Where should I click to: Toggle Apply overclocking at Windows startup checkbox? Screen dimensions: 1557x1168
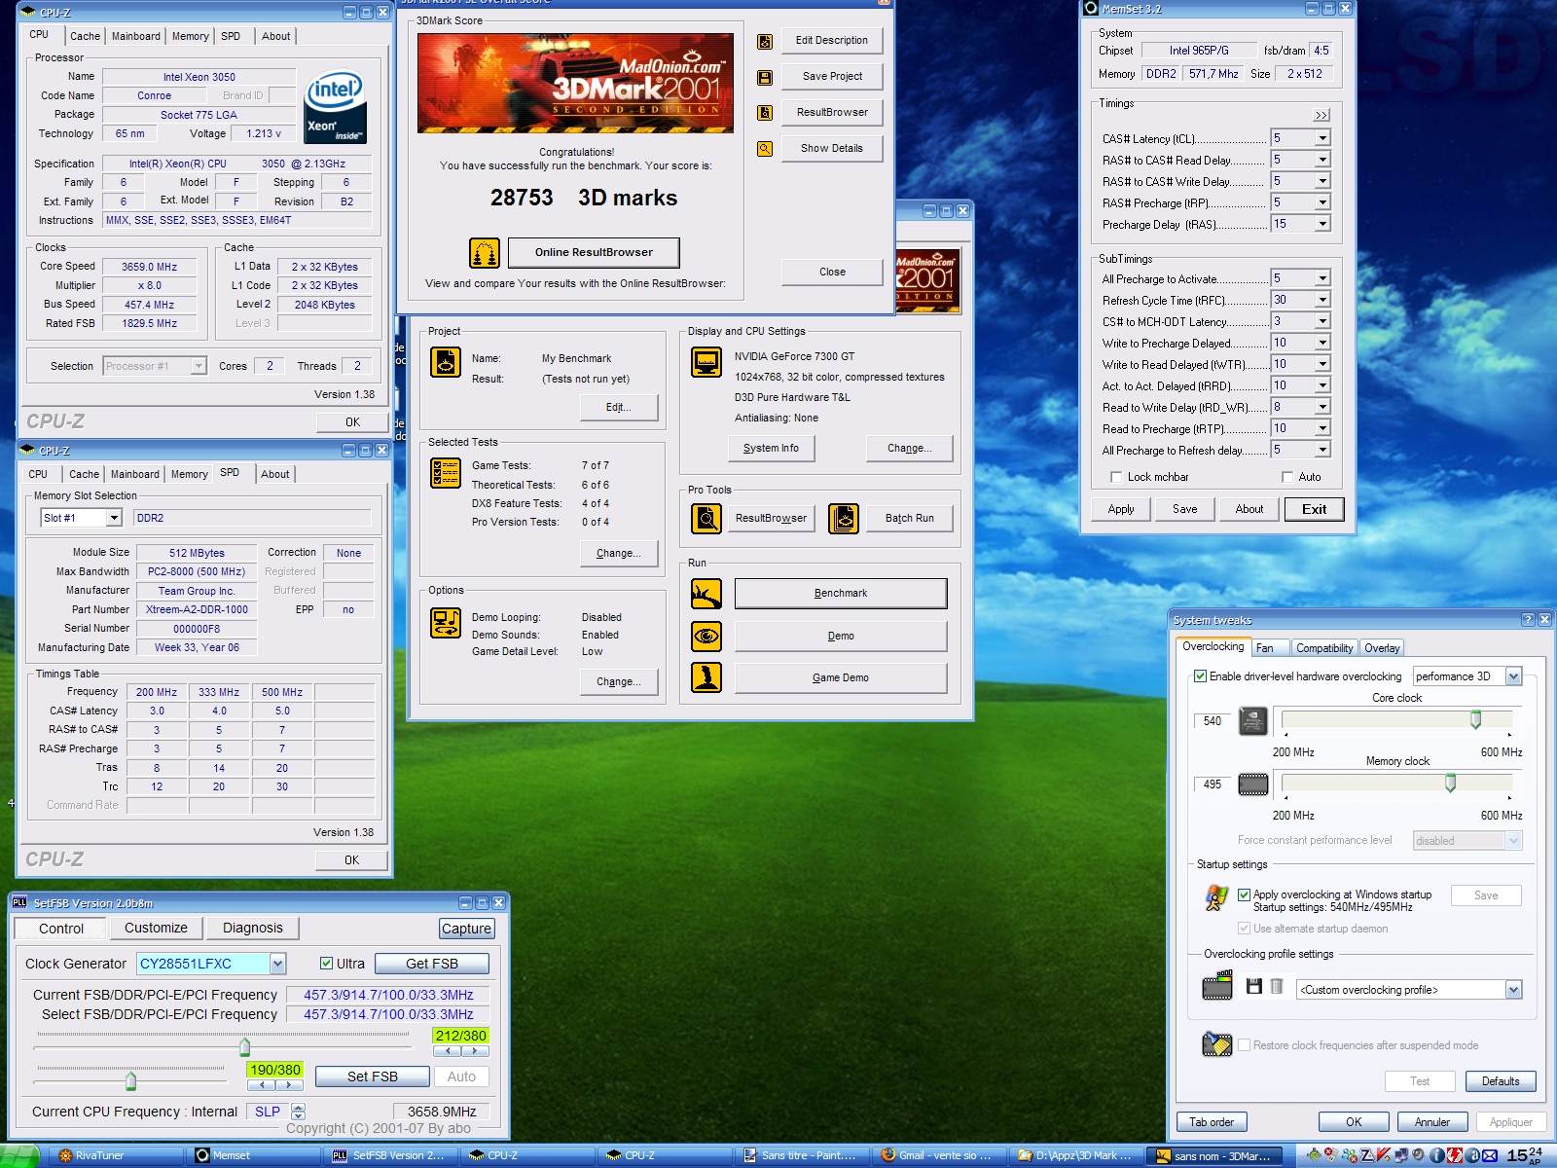1244,894
